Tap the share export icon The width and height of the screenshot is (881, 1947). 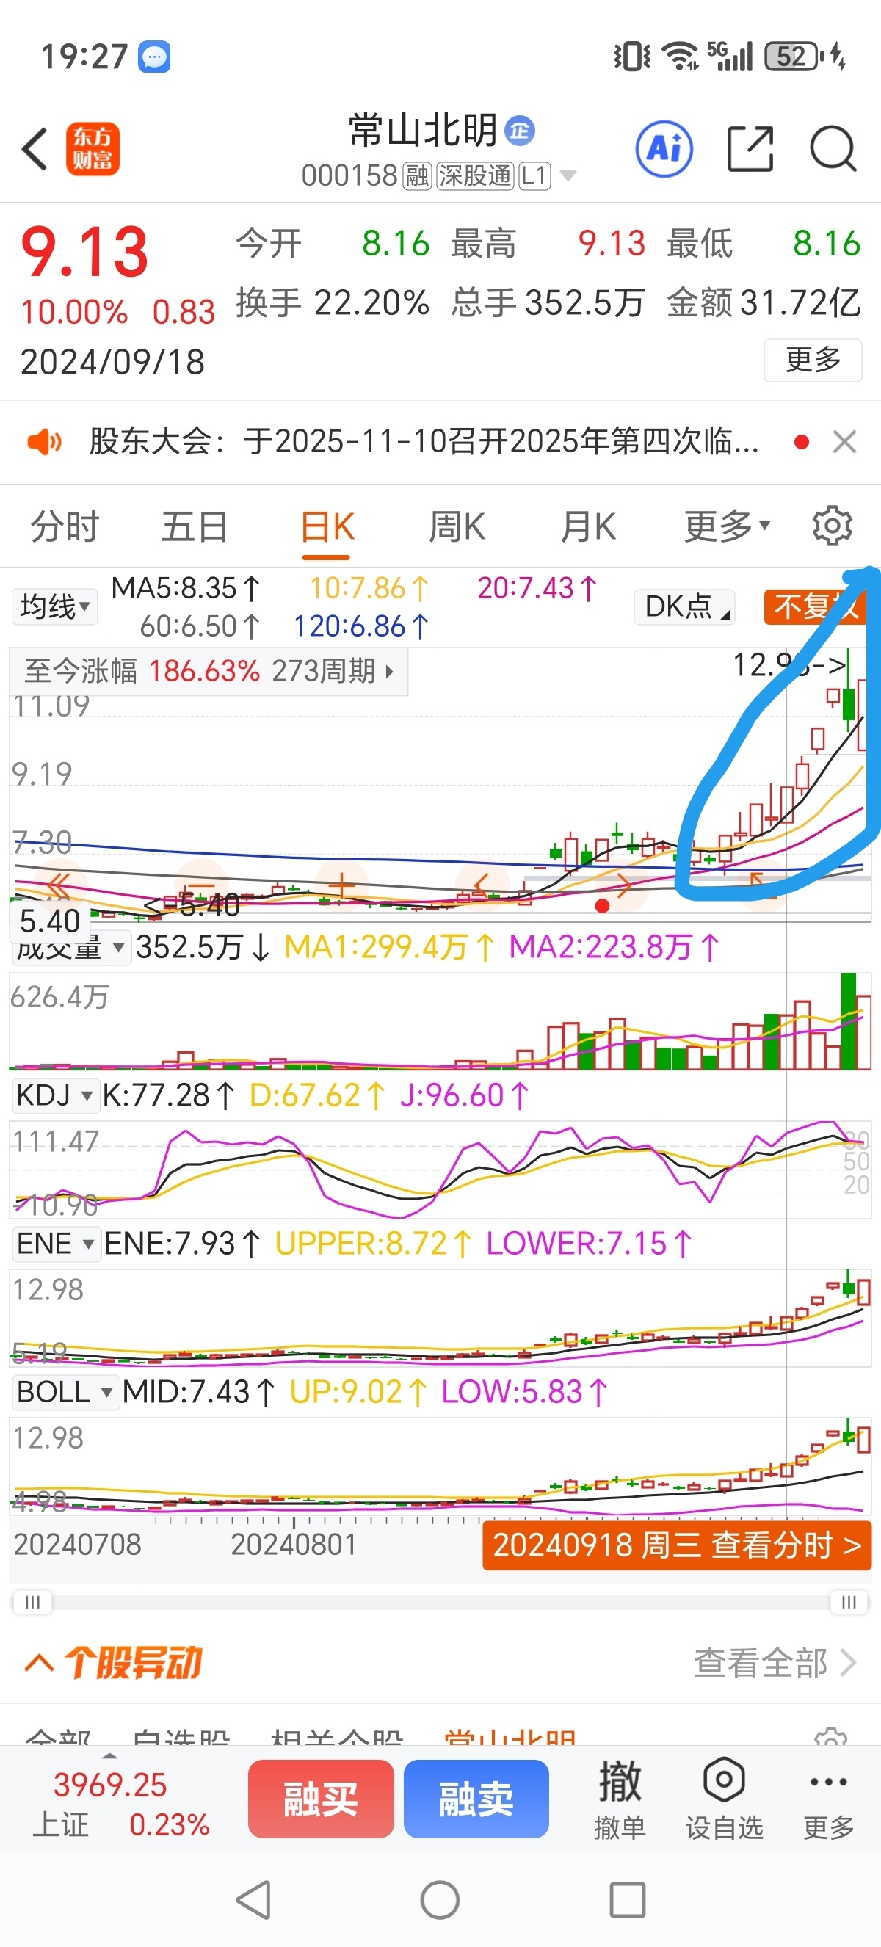click(x=750, y=148)
